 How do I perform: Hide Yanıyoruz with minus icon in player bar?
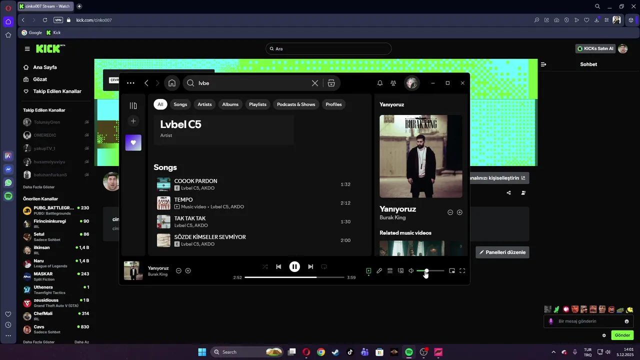[178, 270]
